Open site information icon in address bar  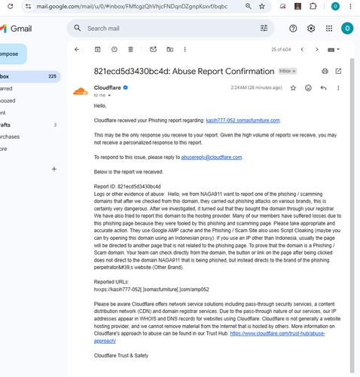pyautogui.click(x=29, y=6)
